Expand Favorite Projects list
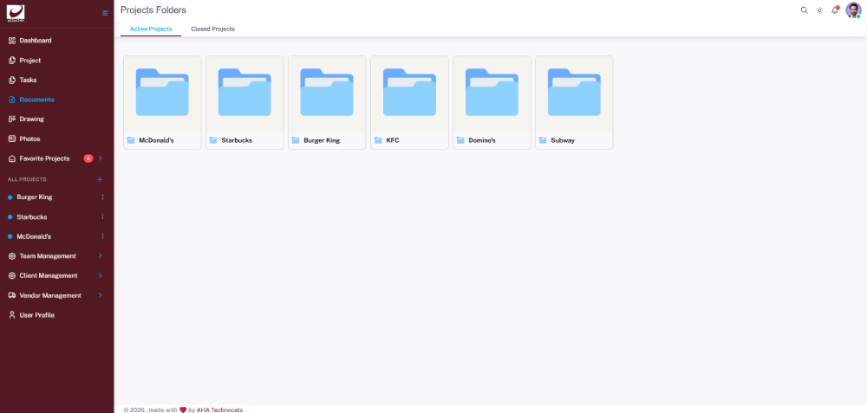Viewport: 867px width, 413px height. (100, 158)
